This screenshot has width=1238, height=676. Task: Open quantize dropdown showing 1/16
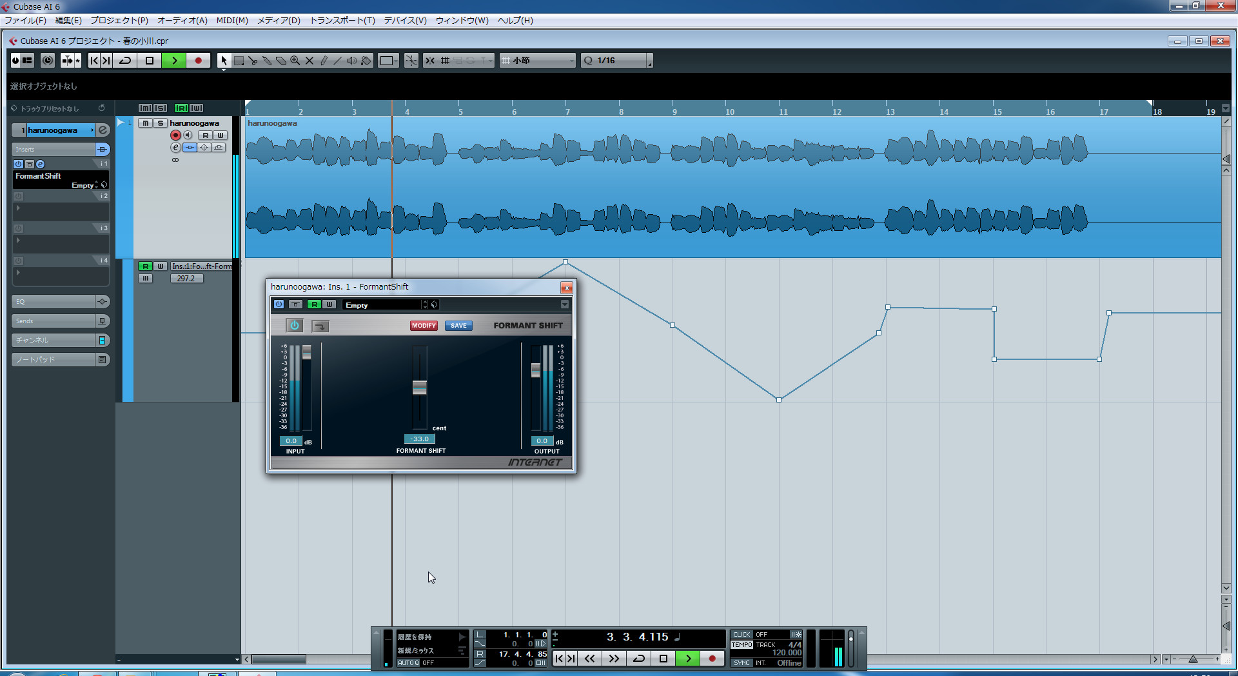tap(616, 61)
